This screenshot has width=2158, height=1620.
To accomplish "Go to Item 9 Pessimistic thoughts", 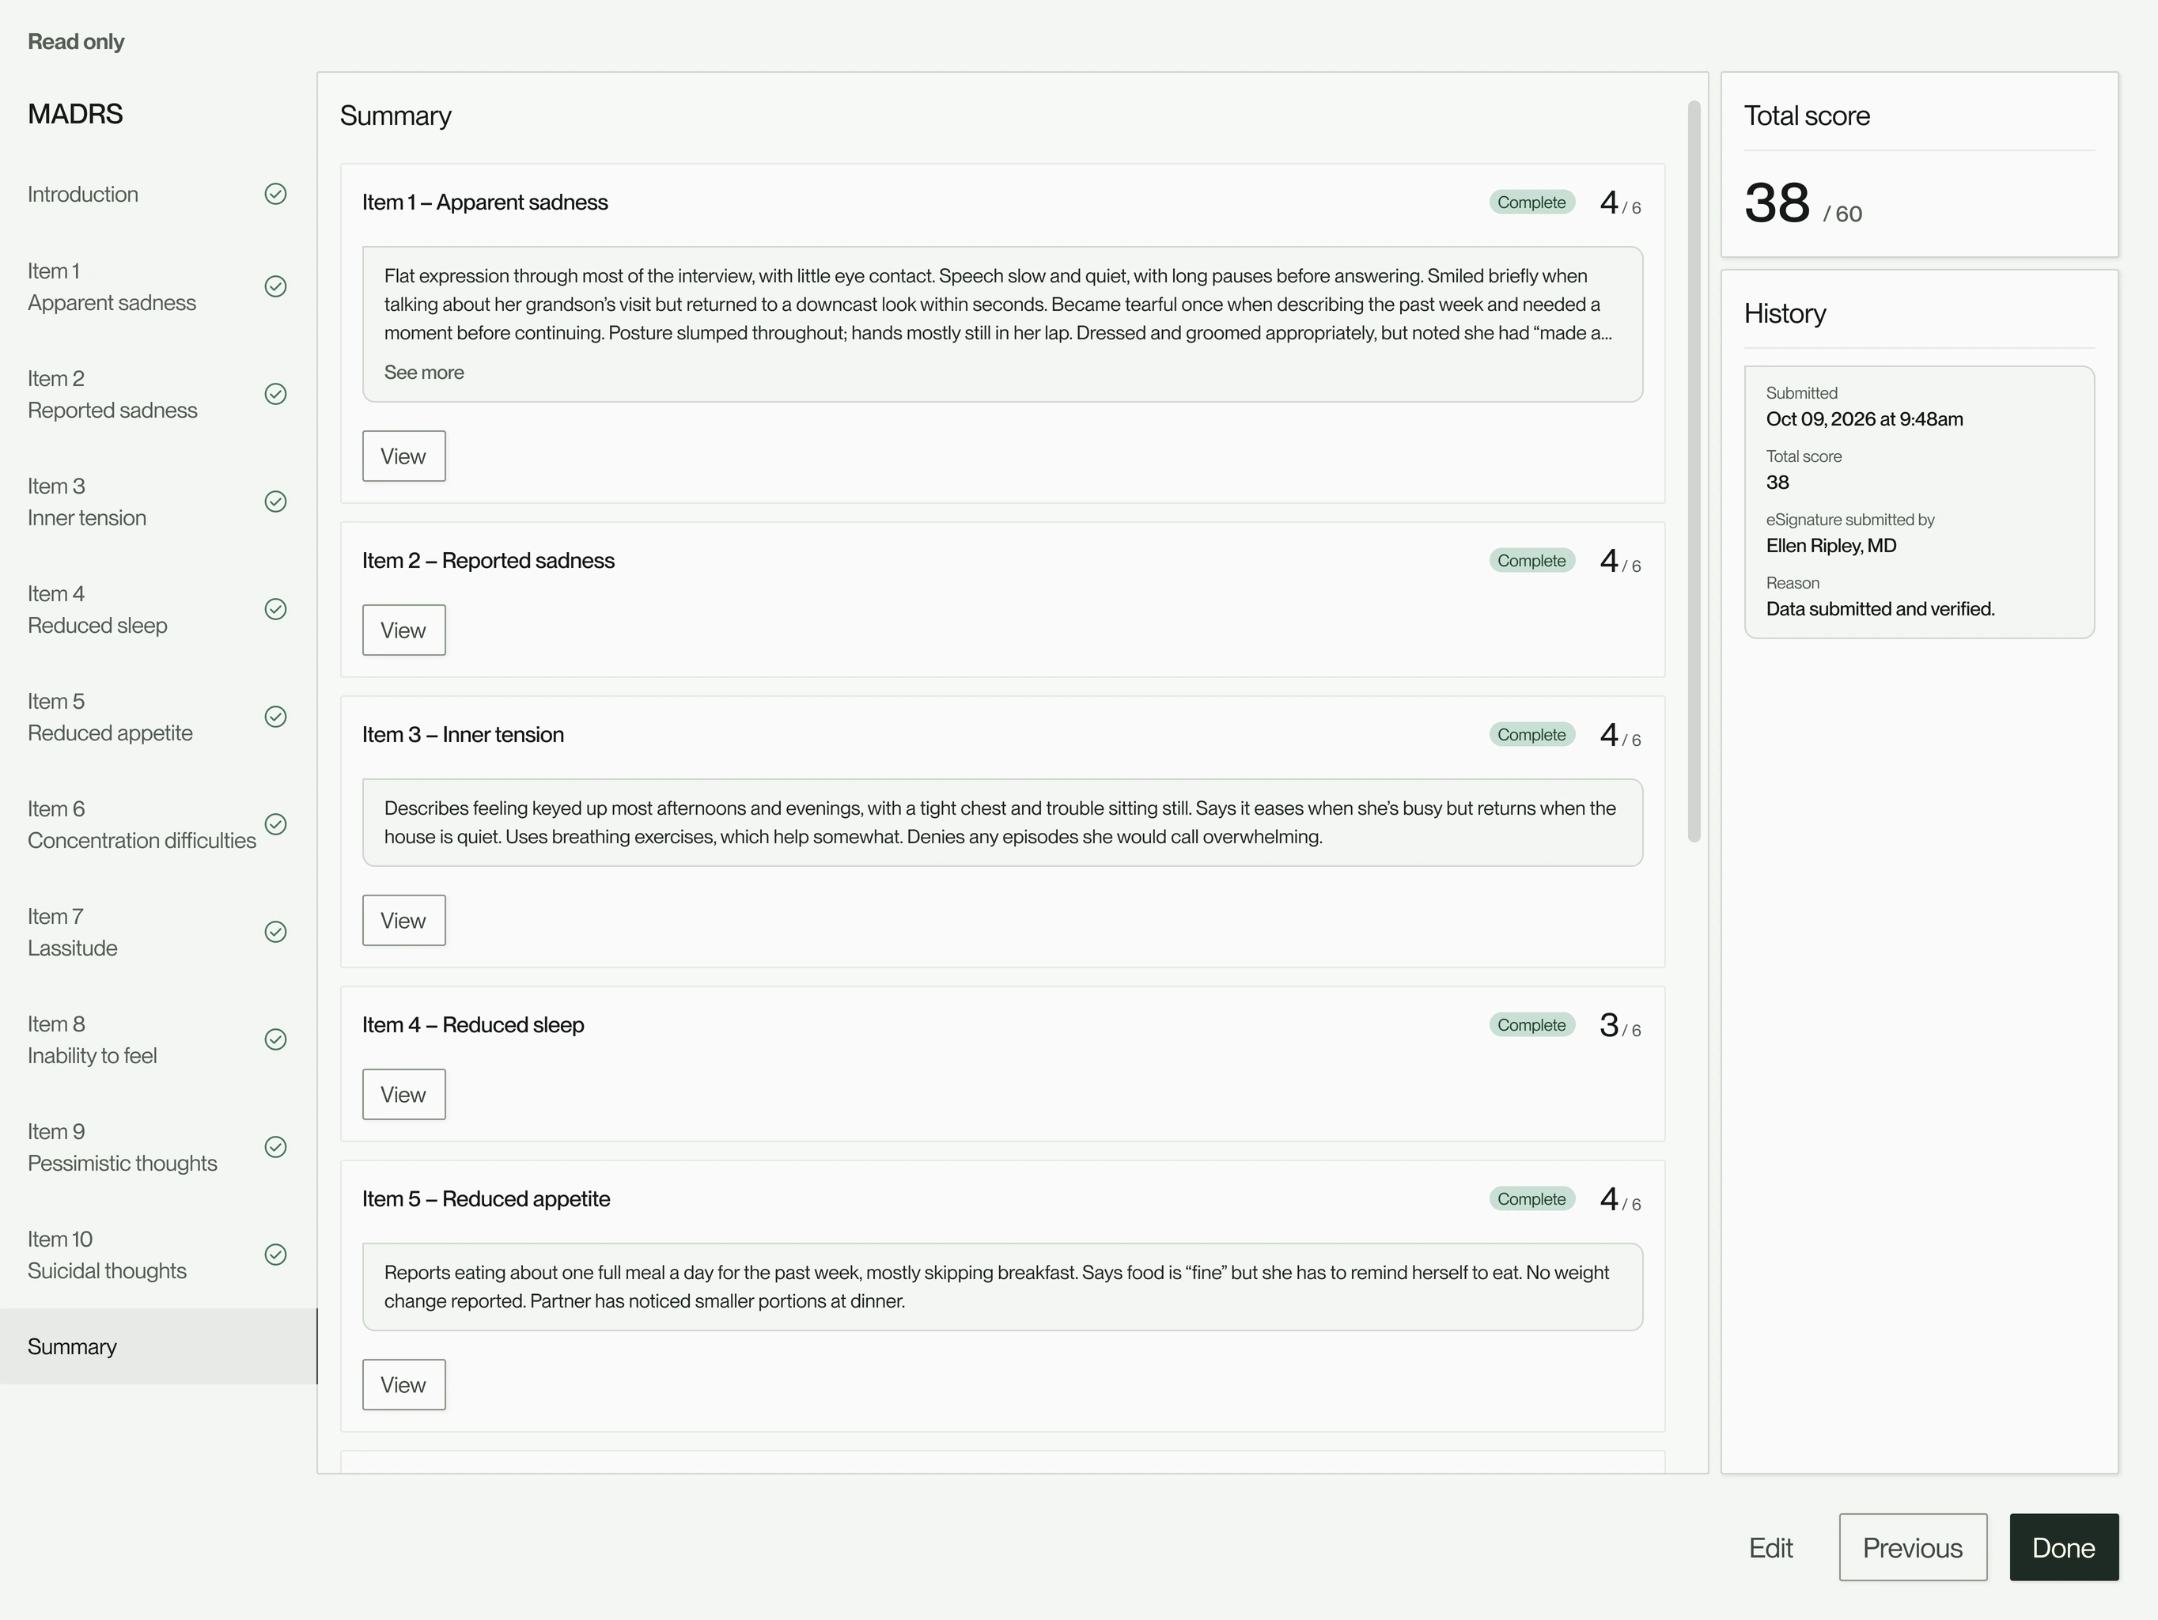I will pyautogui.click(x=158, y=1147).
